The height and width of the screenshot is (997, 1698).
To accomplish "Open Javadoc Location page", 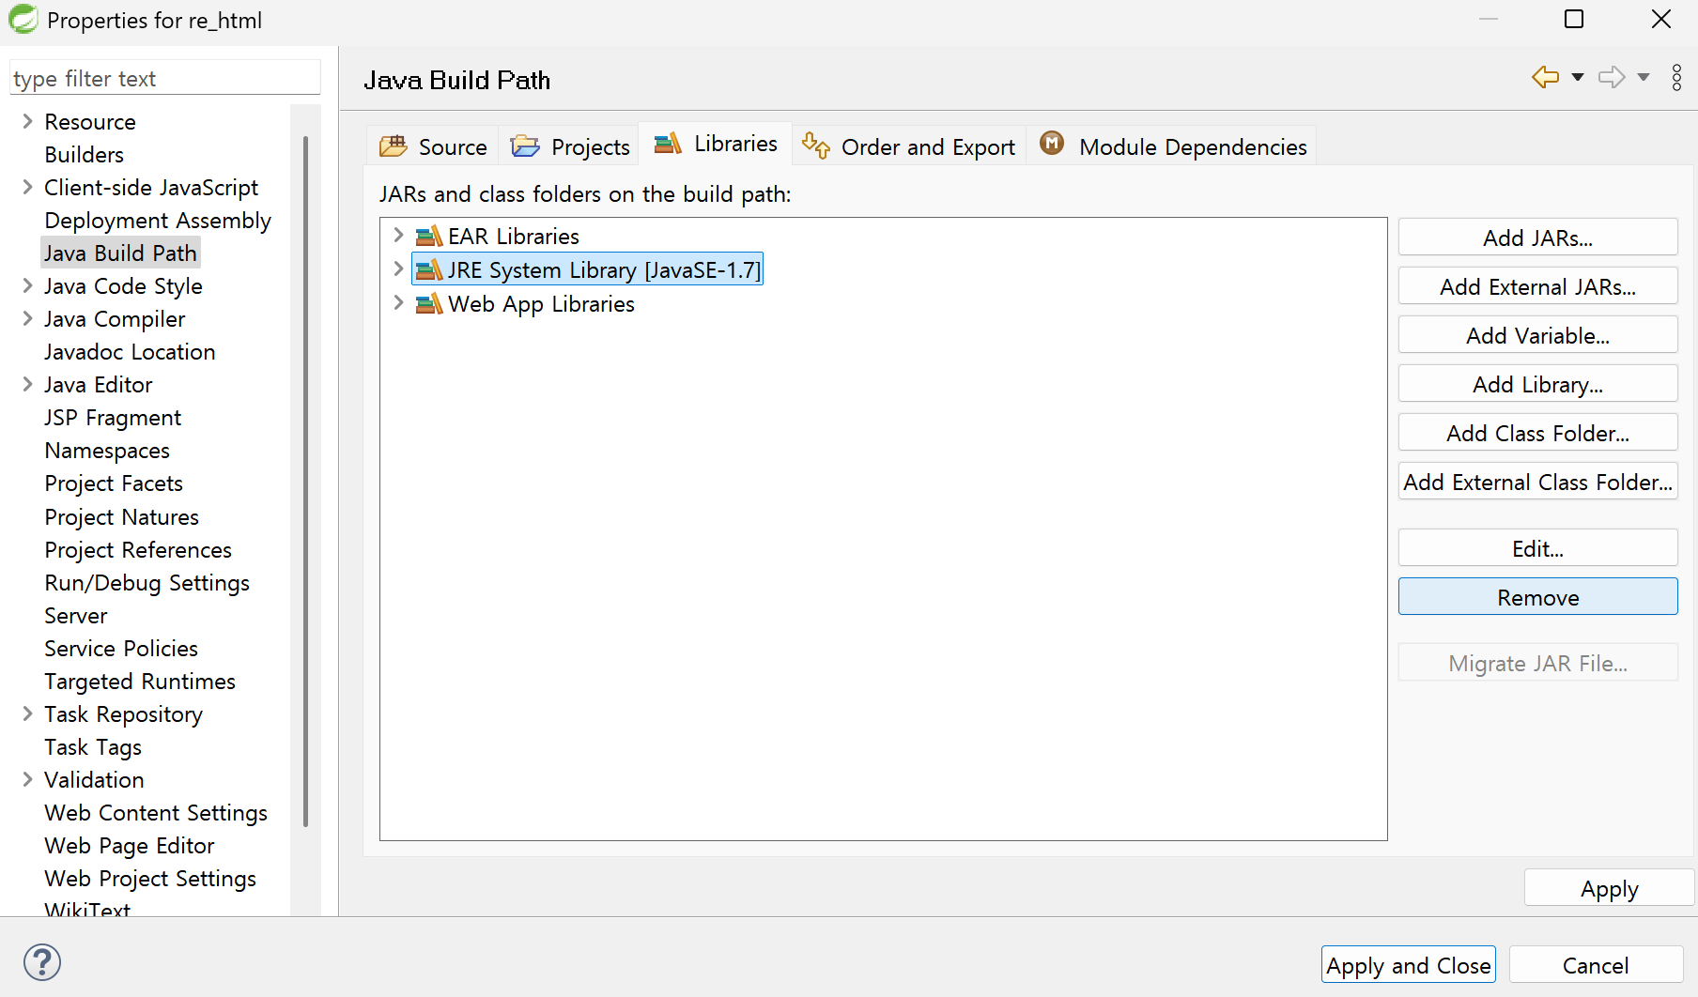I will (130, 351).
